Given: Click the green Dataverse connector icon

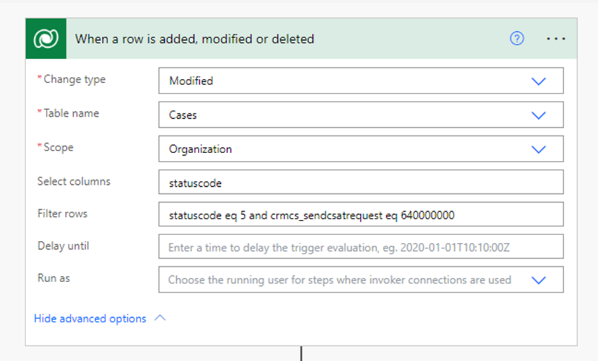Looking at the screenshot, I should (46, 39).
